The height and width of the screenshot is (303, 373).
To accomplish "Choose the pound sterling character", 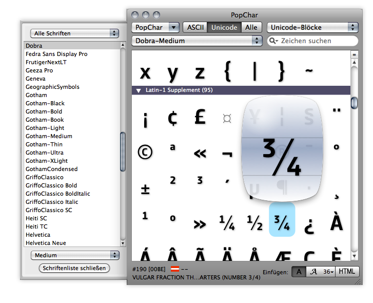I will pyautogui.click(x=200, y=117).
